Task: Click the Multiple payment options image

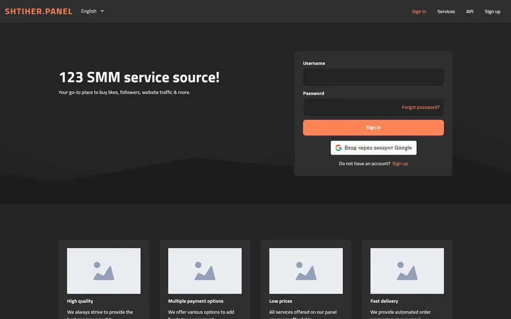Action: tap(204, 271)
